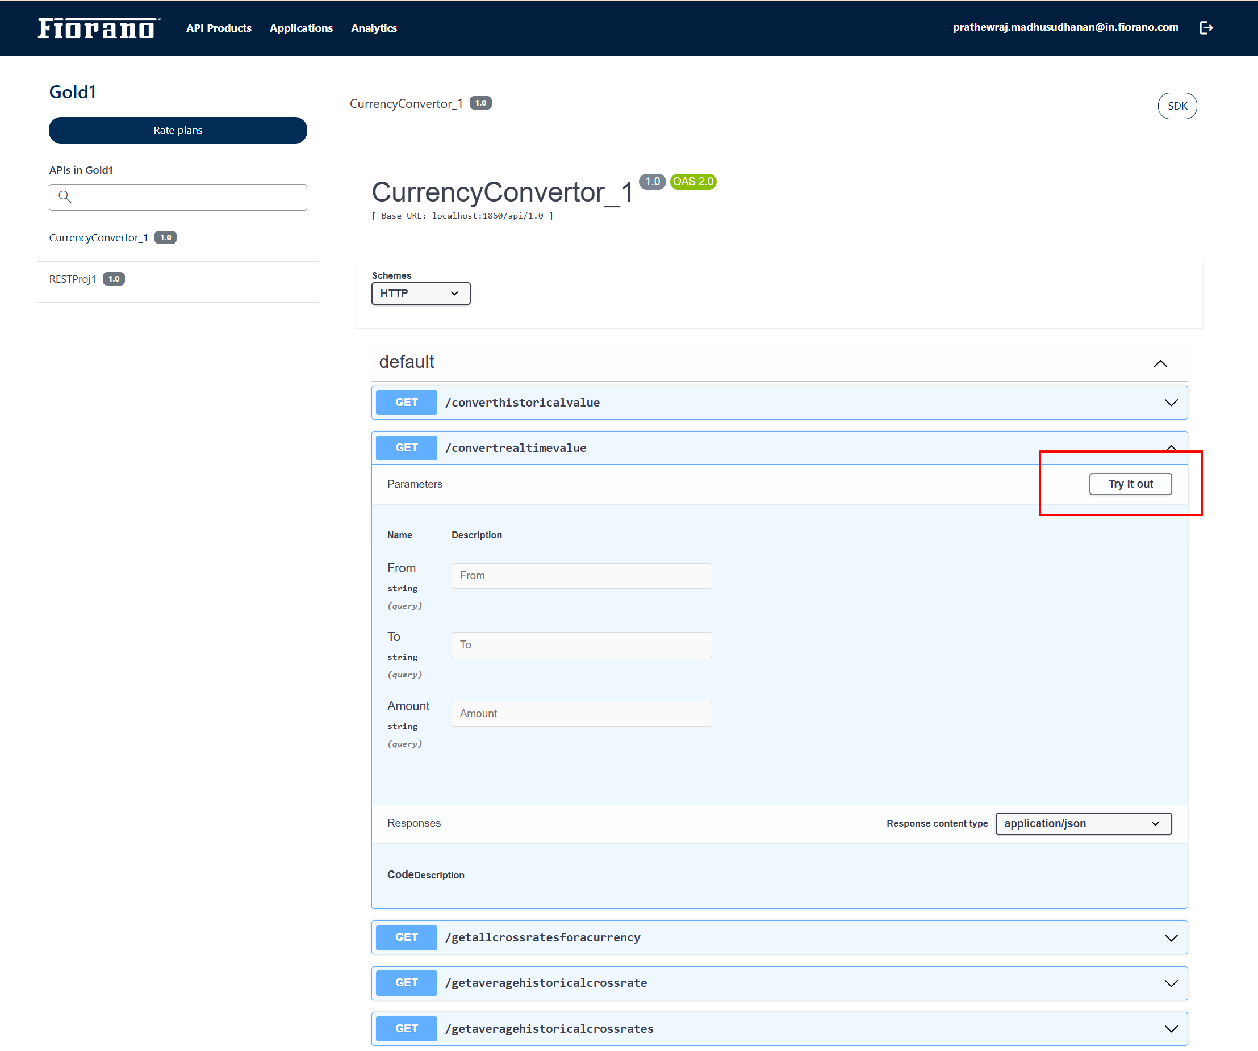This screenshot has height=1051, width=1258.
Task: Click the Responses section label
Action: (x=414, y=823)
